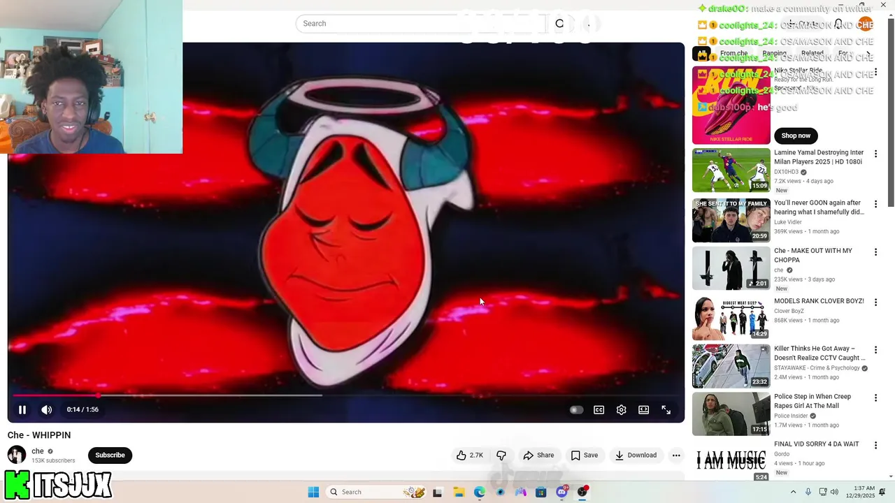This screenshot has width=895, height=503.
Task: Show more filter chips with arrow
Action: point(868,53)
